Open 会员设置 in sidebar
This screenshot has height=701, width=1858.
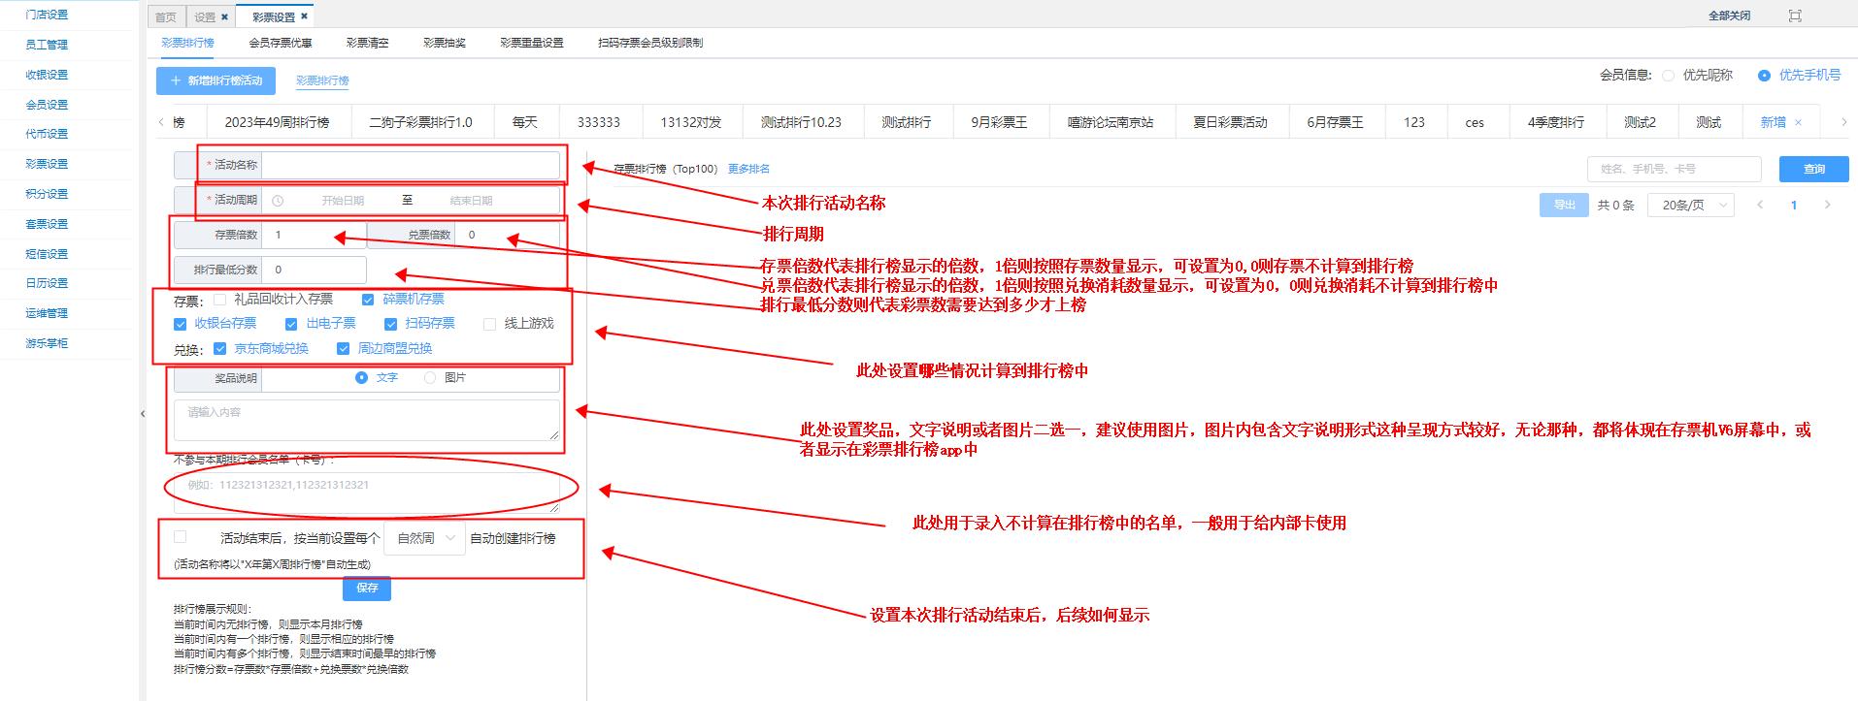(x=47, y=105)
